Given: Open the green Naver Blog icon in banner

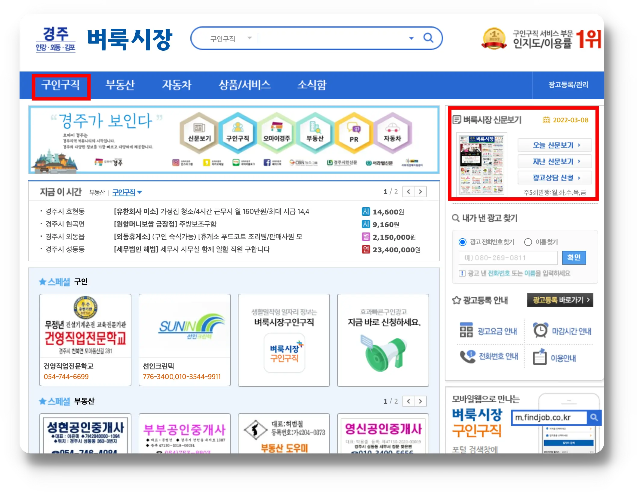Looking at the screenshot, I should point(236,162).
